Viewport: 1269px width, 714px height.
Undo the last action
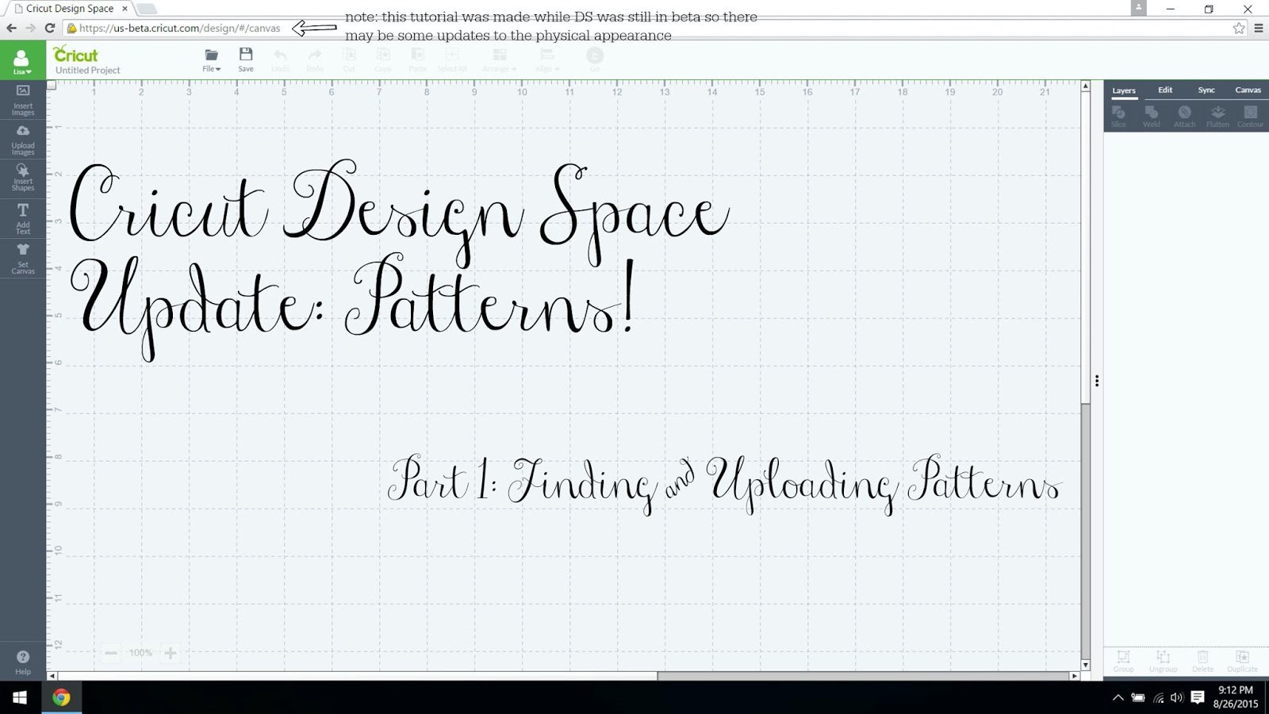280,60
